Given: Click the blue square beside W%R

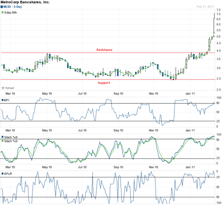Looking at the screenshot, I should (x=2, y=174).
